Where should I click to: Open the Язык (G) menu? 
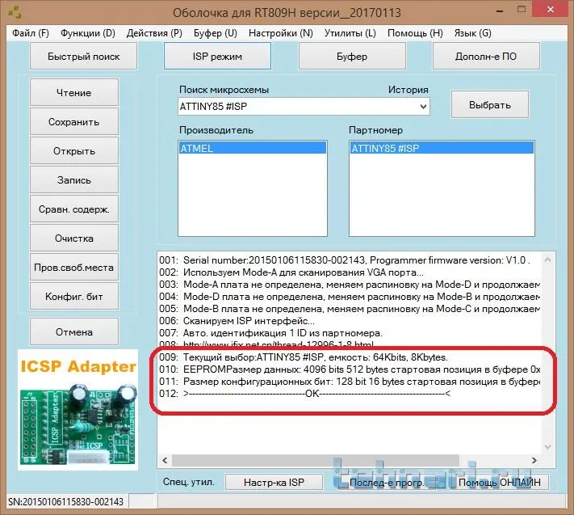click(472, 33)
